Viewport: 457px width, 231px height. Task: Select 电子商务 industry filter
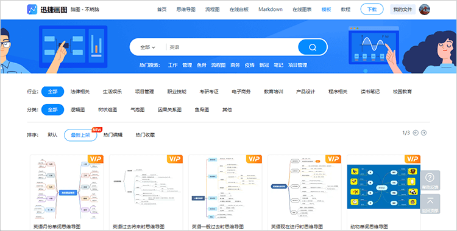(x=241, y=92)
